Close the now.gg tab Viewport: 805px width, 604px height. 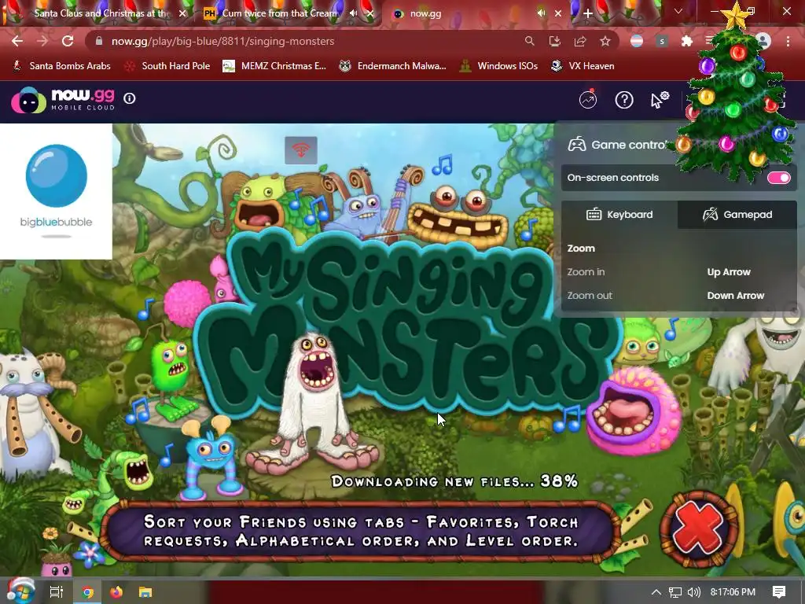click(558, 14)
